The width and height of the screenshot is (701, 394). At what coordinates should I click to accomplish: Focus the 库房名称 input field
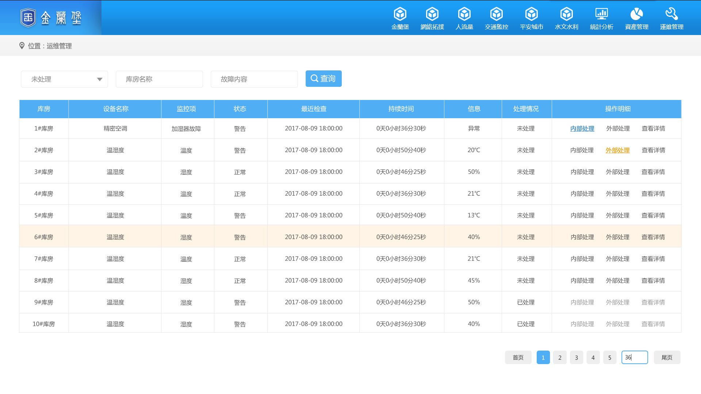coord(159,79)
